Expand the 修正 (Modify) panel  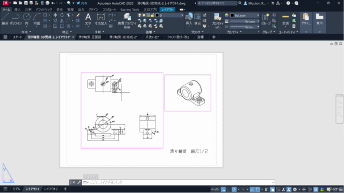tap(67, 32)
